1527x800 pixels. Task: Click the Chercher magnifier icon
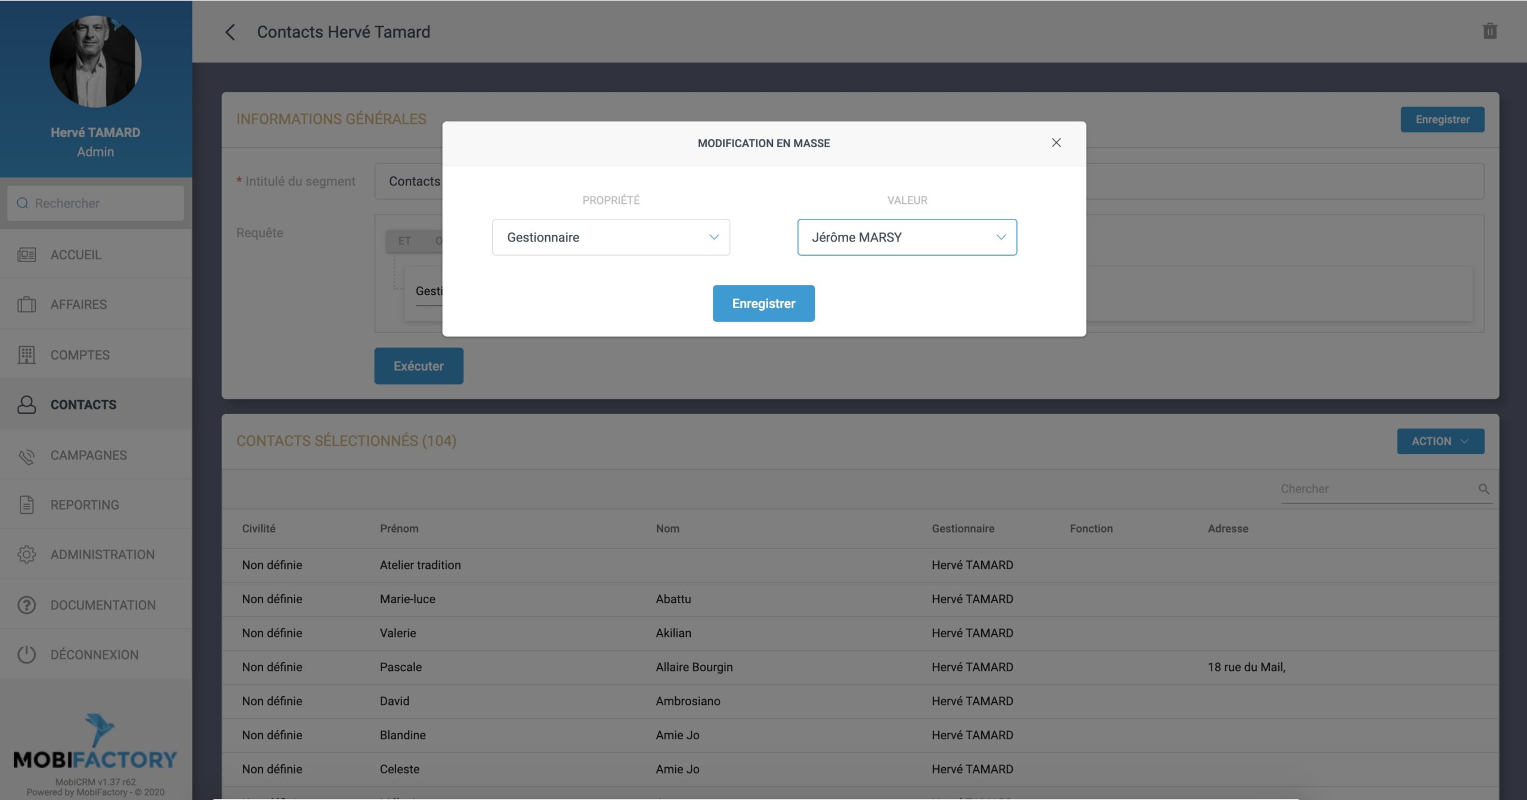tap(1483, 489)
